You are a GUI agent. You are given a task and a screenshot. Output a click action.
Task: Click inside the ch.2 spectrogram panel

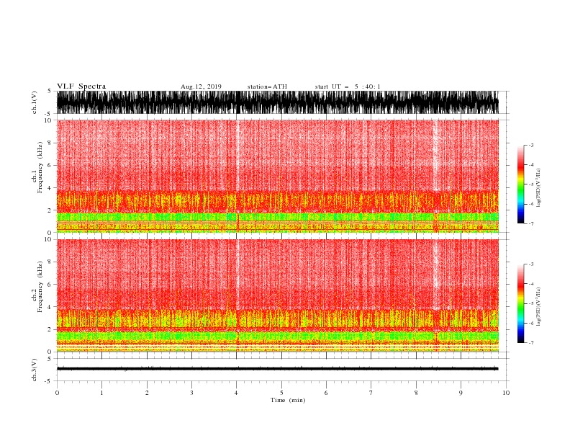click(277, 295)
